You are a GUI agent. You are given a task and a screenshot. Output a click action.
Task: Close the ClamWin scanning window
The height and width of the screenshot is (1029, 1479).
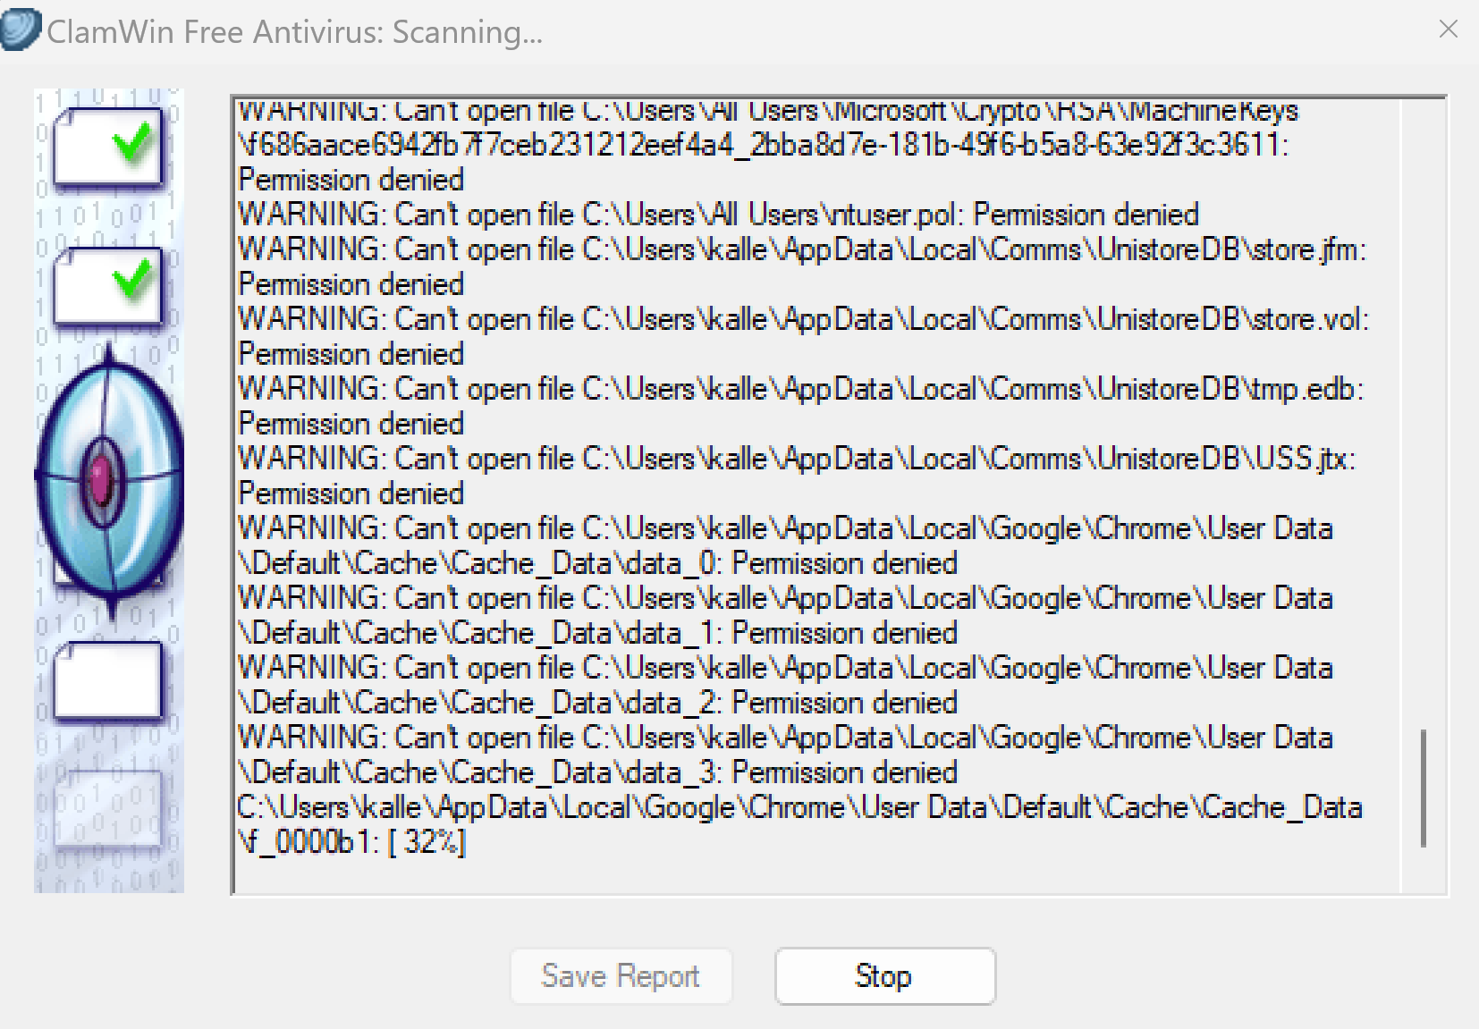tap(1449, 30)
